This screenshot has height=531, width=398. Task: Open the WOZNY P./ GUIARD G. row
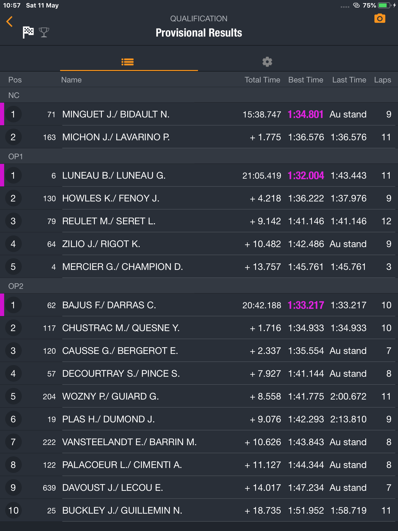pos(199,396)
